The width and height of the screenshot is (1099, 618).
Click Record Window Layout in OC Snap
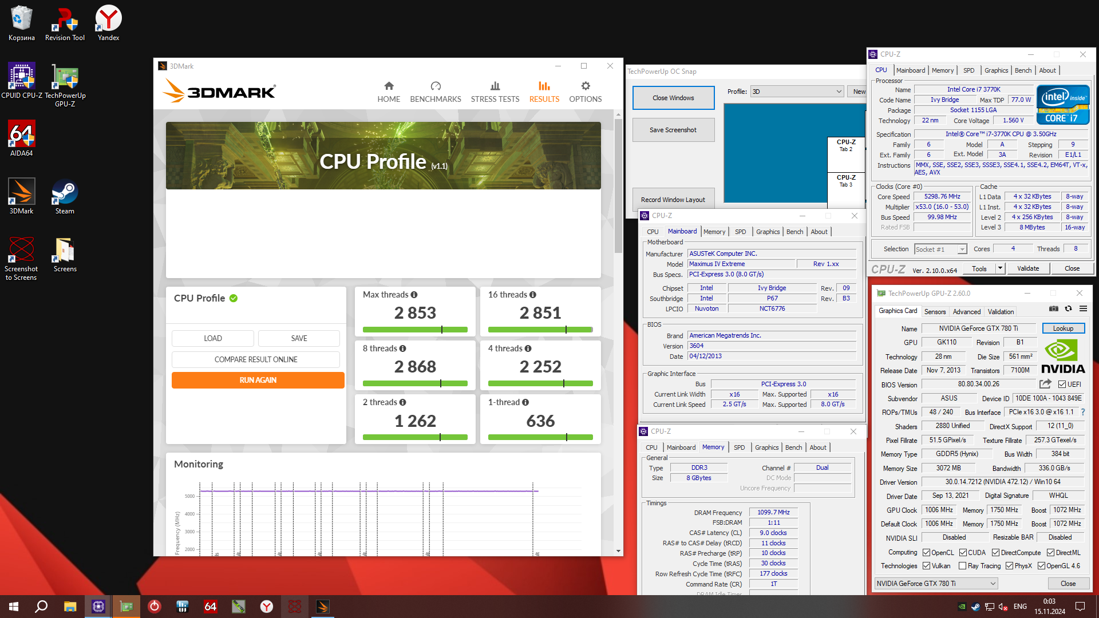[x=673, y=200]
